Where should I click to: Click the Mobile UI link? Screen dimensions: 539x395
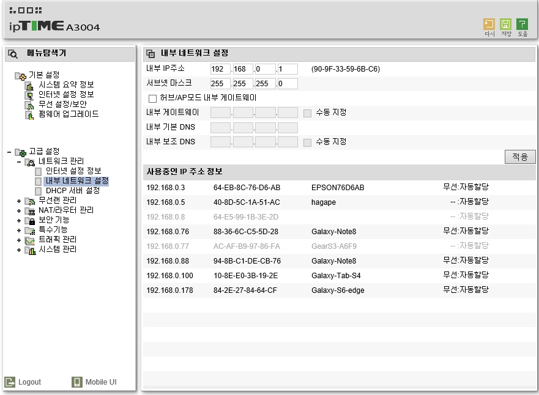click(x=100, y=382)
